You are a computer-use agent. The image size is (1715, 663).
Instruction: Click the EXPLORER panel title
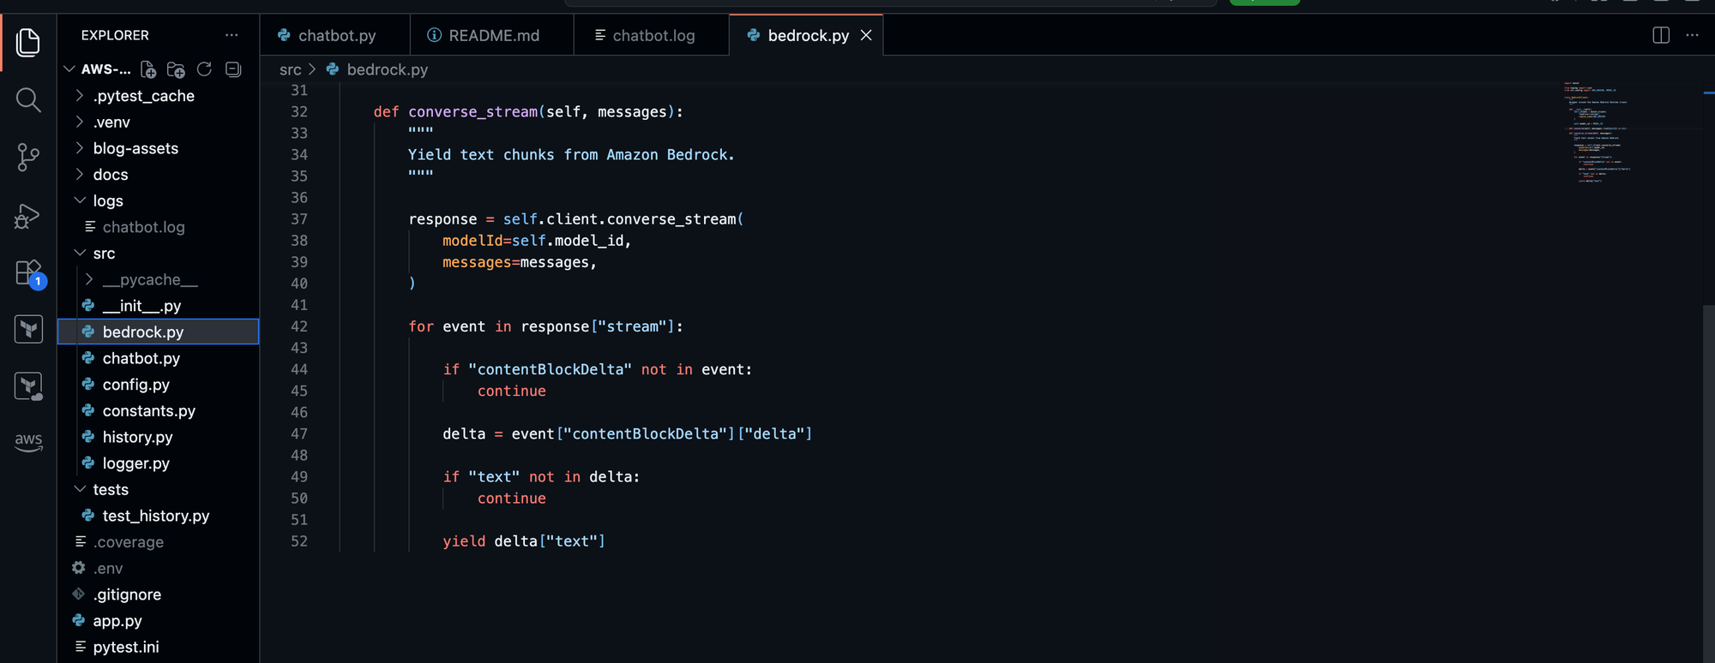(x=115, y=35)
